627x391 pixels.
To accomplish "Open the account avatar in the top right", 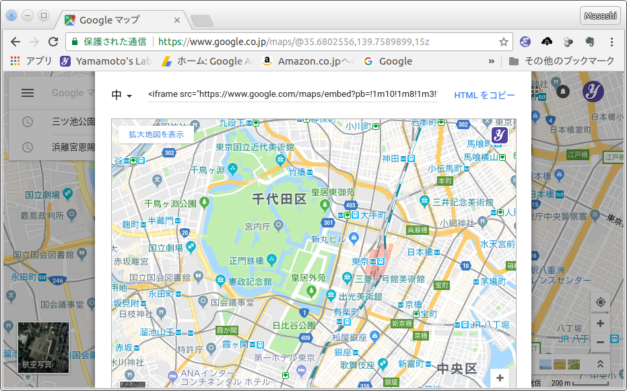I will [593, 92].
